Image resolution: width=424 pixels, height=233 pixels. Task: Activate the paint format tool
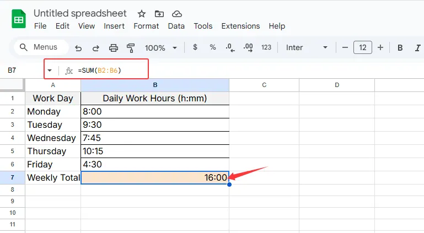131,48
